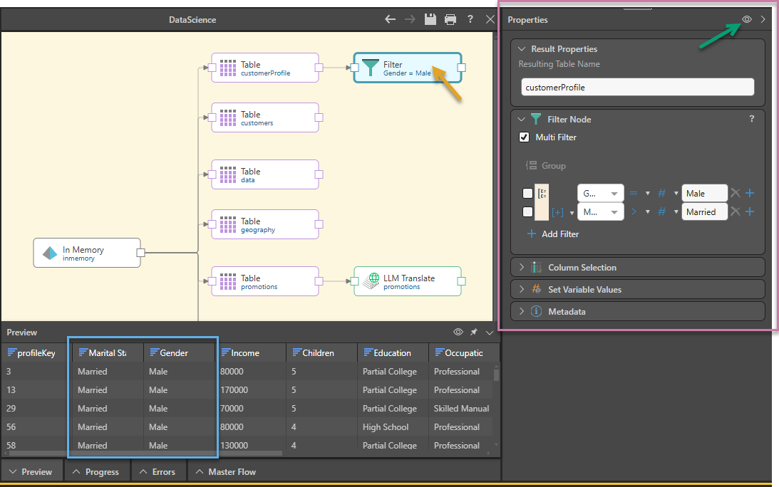Click plus icon beside the Married filter
This screenshot has width=779, height=487.
(x=750, y=211)
